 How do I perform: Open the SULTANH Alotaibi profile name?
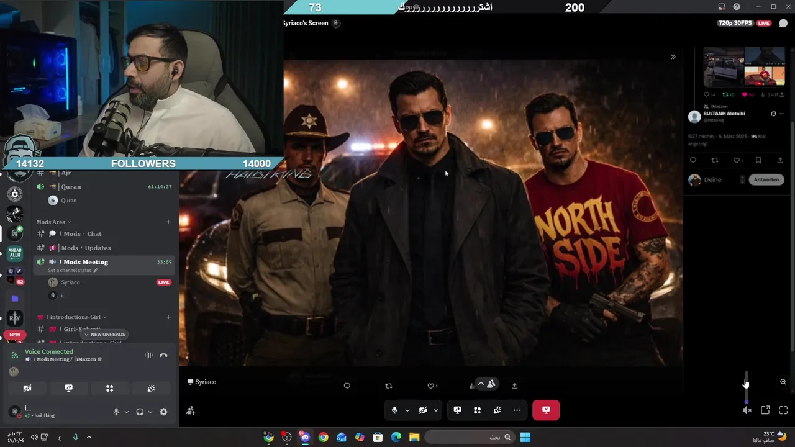pos(724,114)
